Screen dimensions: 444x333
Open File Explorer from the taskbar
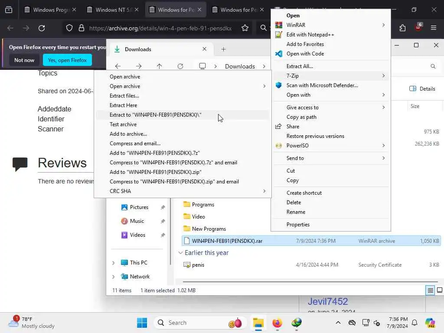coord(258,323)
